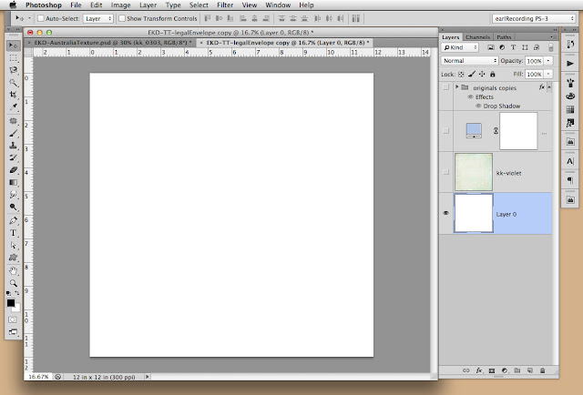Open the Photoshop application menu
Viewport: 583px width, 395px height.
43,5
